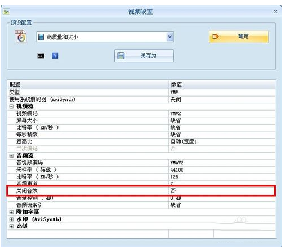Select the 视频编码 row

141,113
